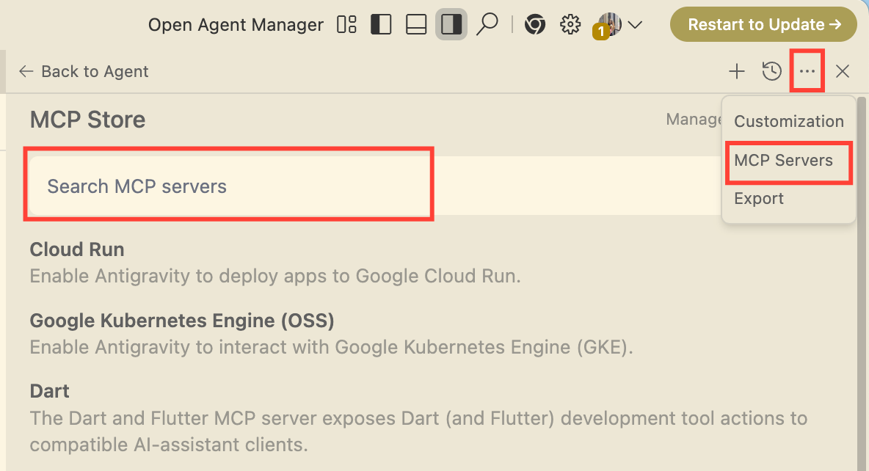Open Google Kubernetes Engine (OSS) entry

tap(332, 334)
